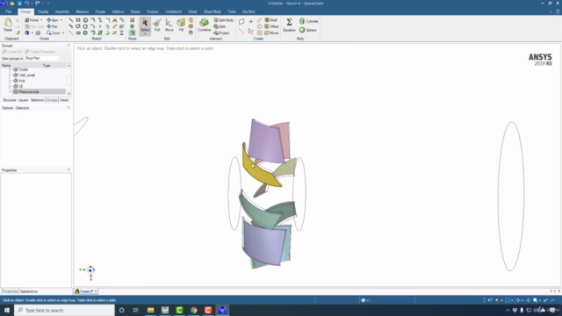Open the Home dropdown arrow

(41, 20)
